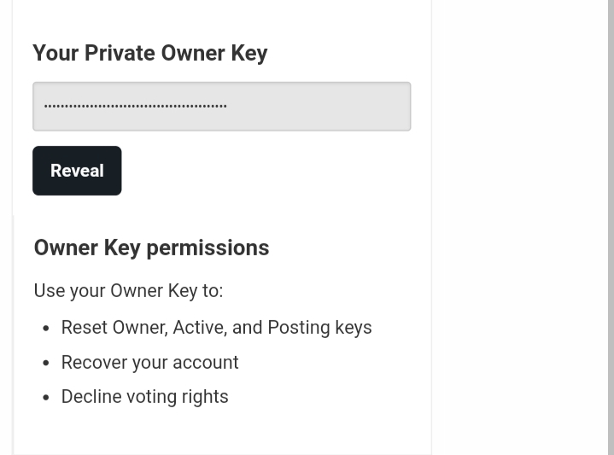Click the 'Your Private Owner Key' heading

(149, 53)
